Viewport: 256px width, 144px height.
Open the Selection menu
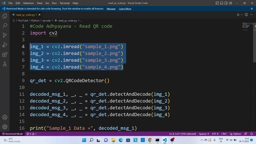coord(28,3)
